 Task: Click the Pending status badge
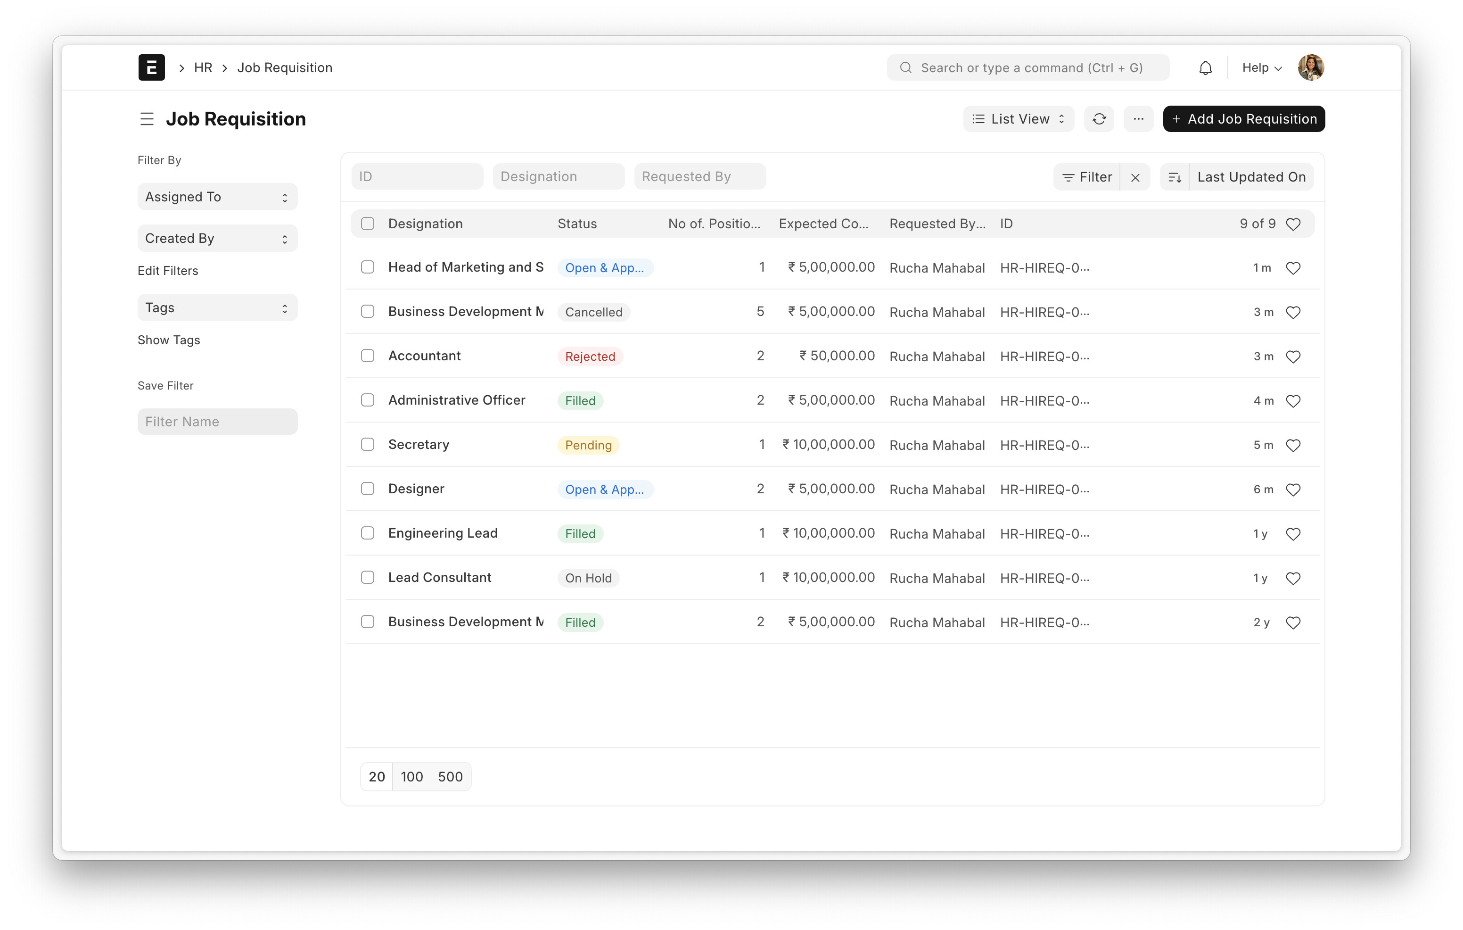point(588,446)
